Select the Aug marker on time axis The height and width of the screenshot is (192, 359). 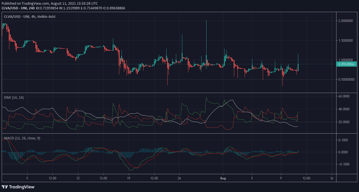point(223,178)
